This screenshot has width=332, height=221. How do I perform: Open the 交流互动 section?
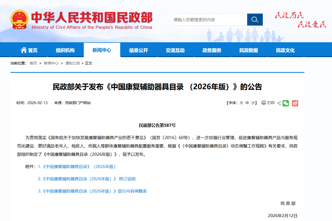(175, 50)
